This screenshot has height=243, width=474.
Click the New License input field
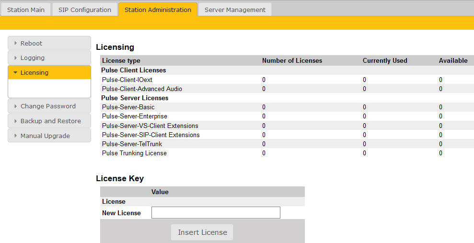click(x=216, y=213)
